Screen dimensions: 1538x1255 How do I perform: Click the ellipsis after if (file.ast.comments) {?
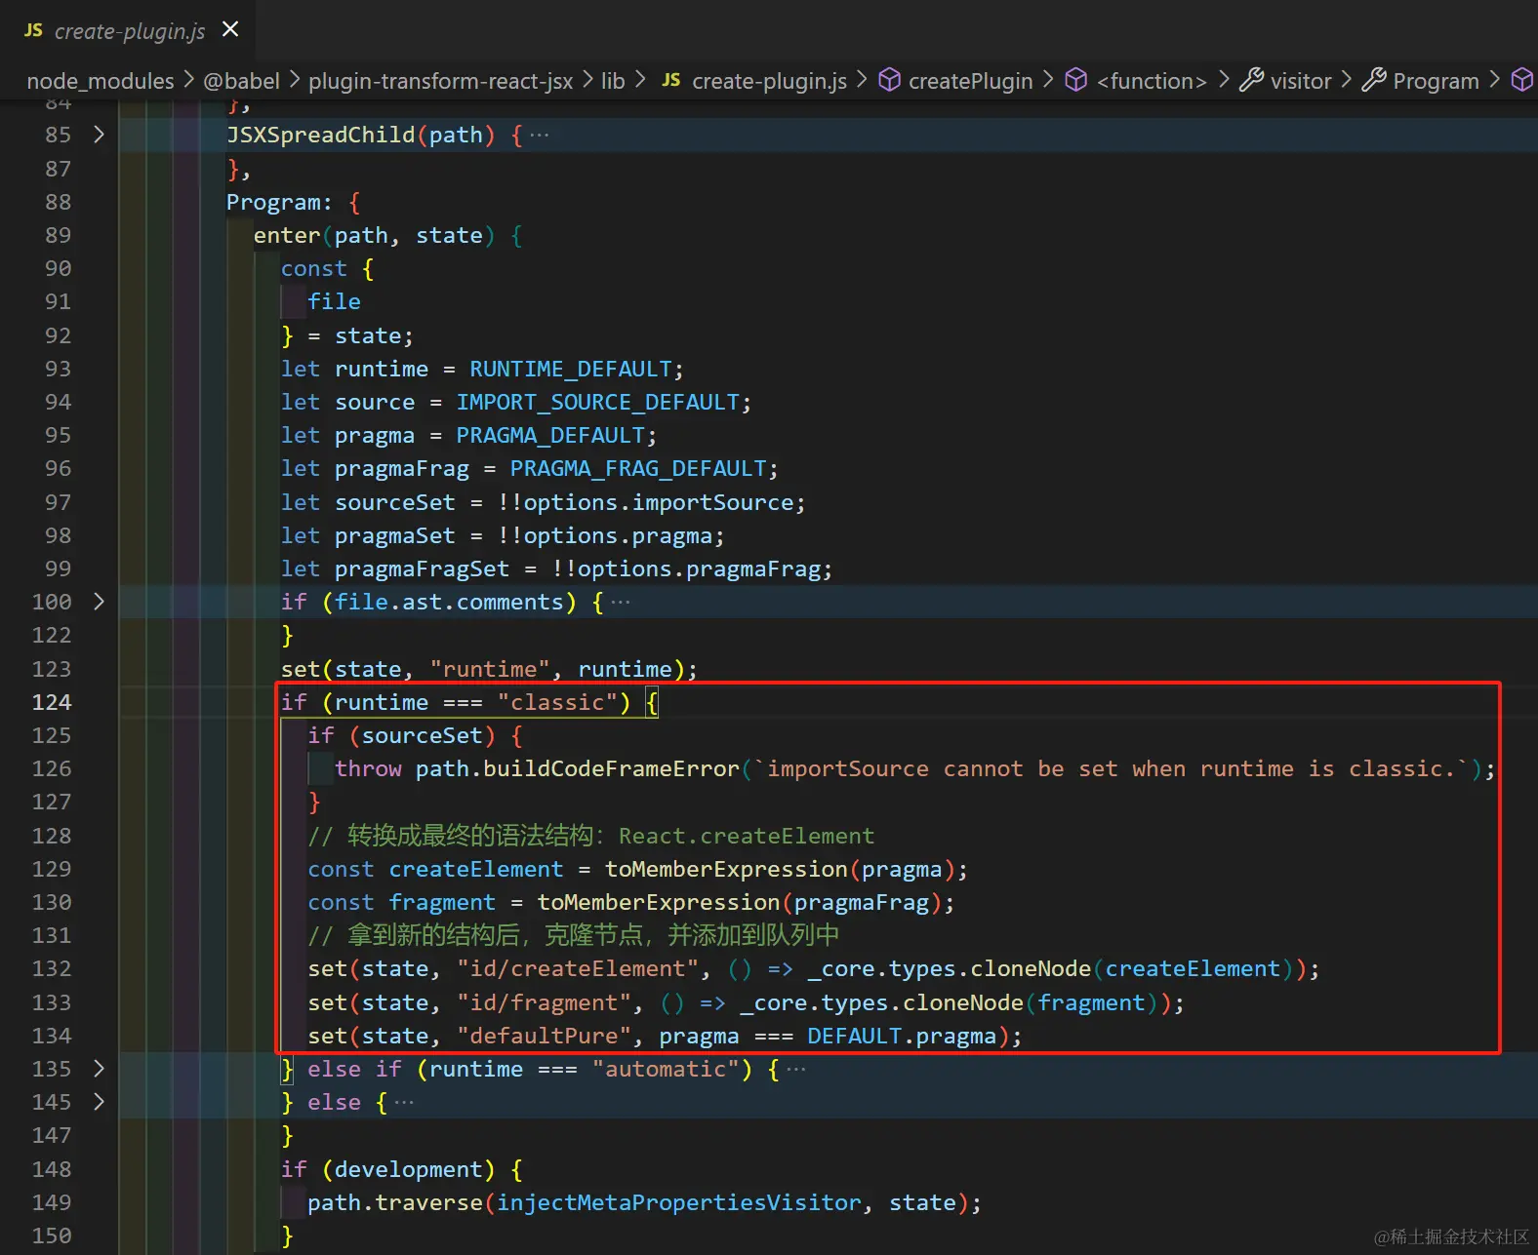point(620,603)
